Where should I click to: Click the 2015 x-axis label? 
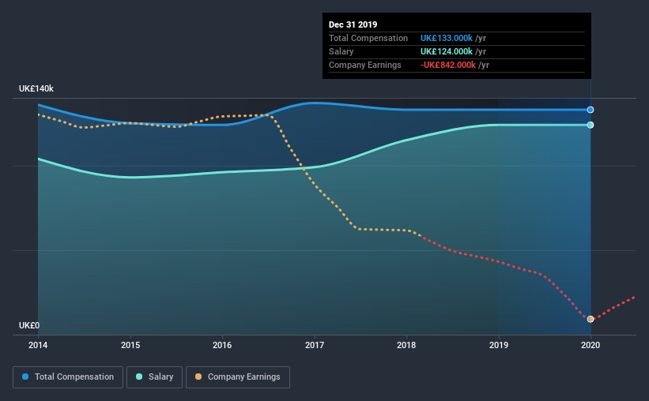point(130,345)
